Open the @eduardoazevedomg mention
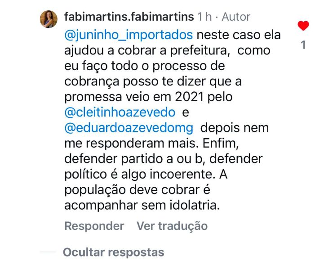Viewport: 324px width, 270px height. click(x=129, y=128)
